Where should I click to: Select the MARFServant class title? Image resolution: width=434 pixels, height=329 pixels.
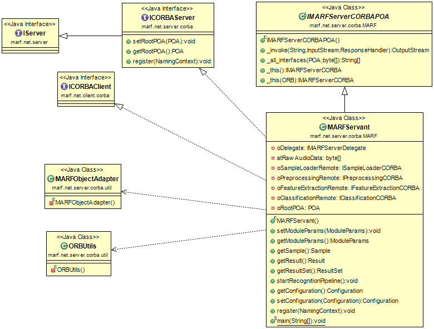click(349, 127)
